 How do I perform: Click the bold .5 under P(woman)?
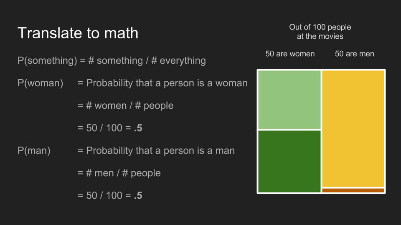(138, 128)
